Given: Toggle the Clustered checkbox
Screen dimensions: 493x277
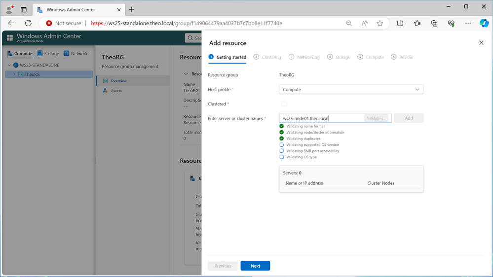Looking at the screenshot, I should coord(284,104).
